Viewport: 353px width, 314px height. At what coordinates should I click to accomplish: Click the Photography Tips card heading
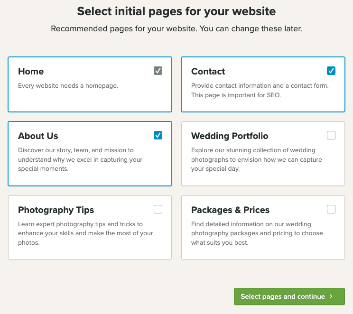pyautogui.click(x=56, y=210)
